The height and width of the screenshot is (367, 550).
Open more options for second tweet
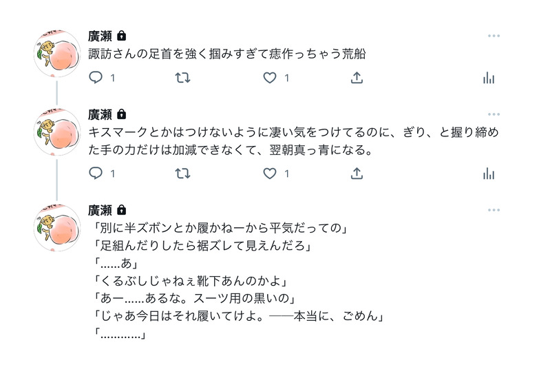493,114
